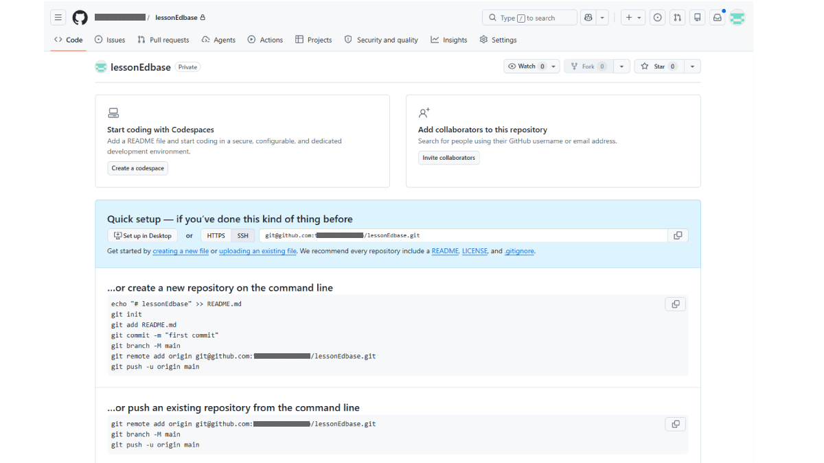Viewport: 824px width, 463px height.
Task: Star the repository
Action: 659,67
